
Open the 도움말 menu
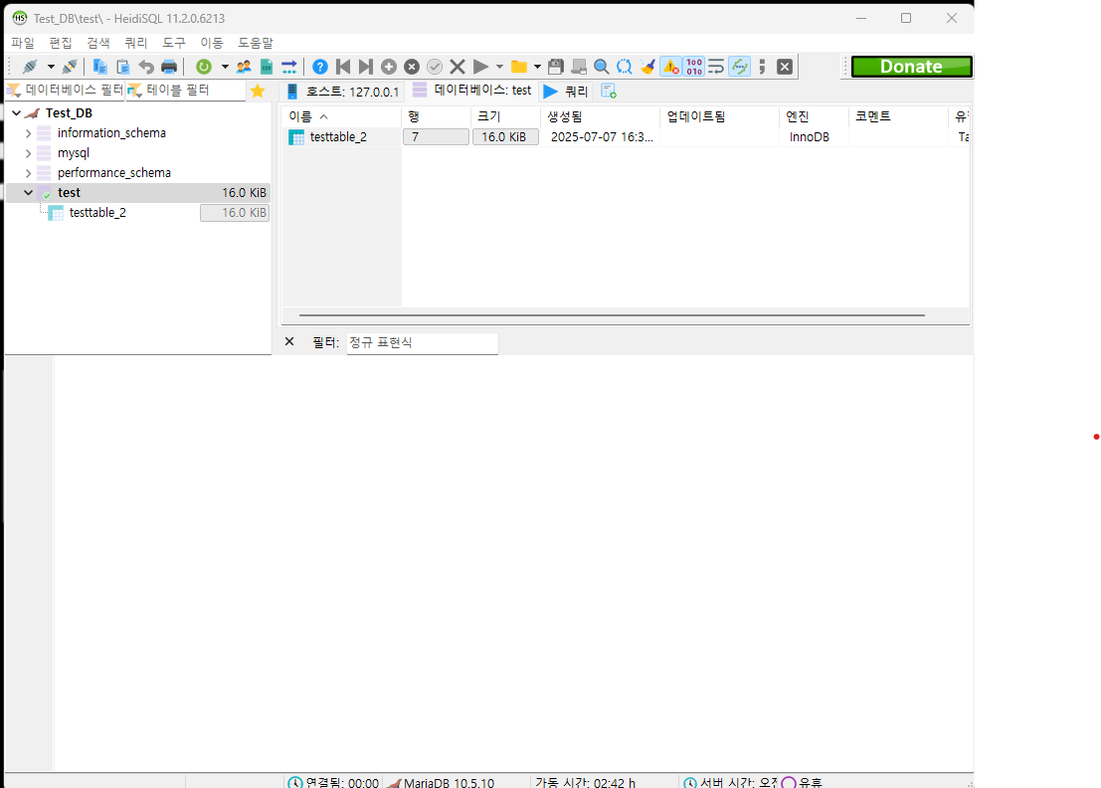click(256, 43)
